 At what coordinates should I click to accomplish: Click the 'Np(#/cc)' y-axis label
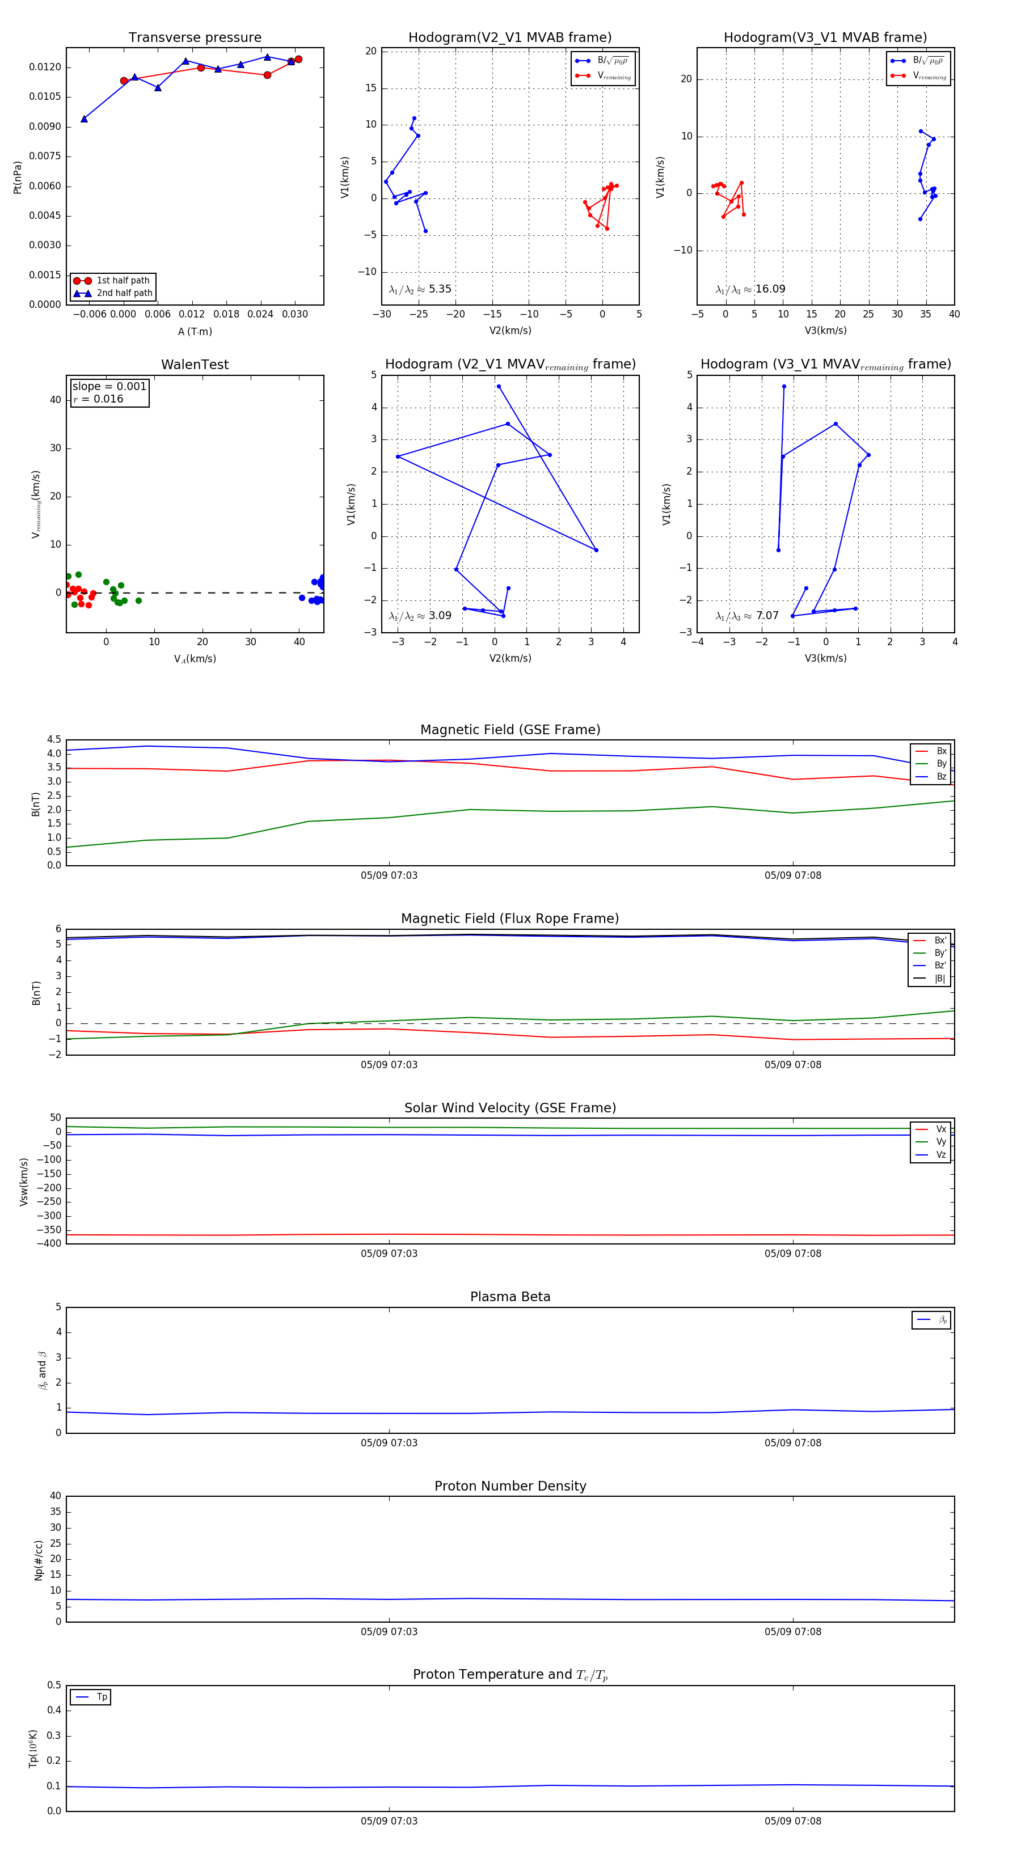(39, 1560)
